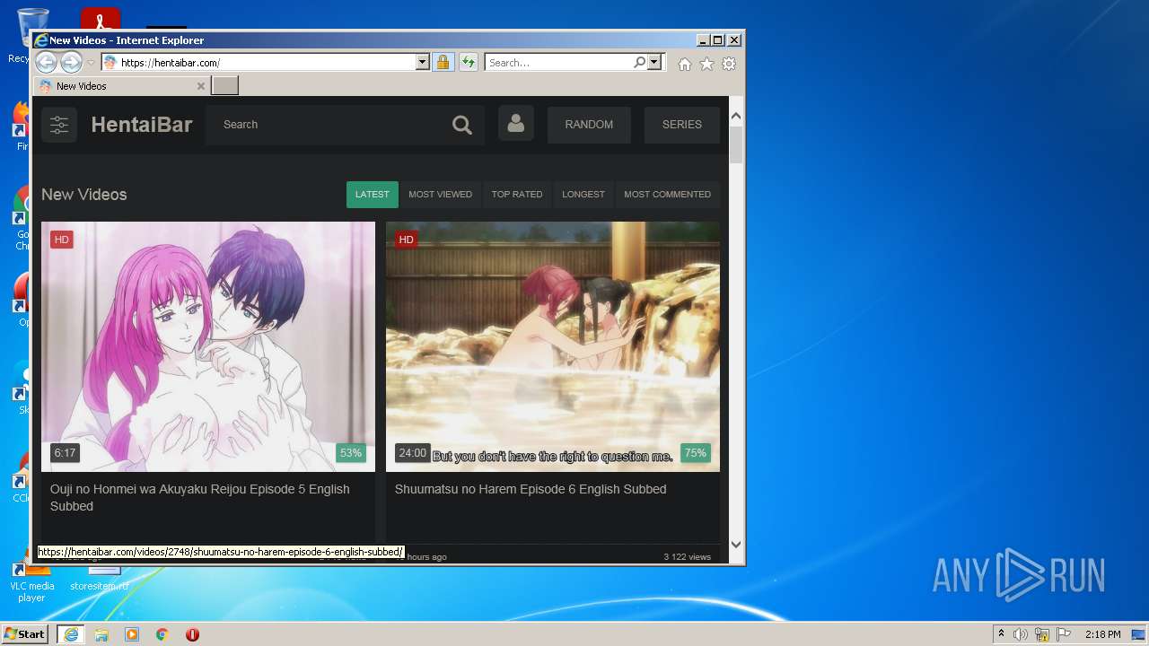This screenshot has width=1149, height=646.
Task: Click the IE search magnifier icon
Action: 639,63
